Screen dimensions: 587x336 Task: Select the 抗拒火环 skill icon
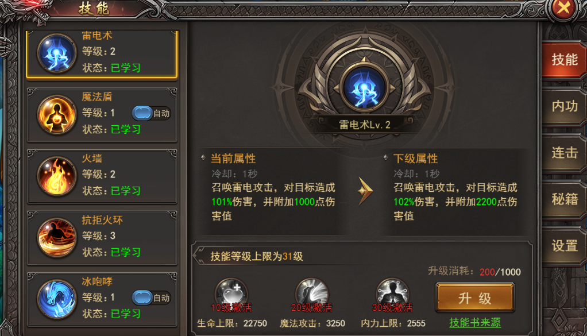click(57, 238)
